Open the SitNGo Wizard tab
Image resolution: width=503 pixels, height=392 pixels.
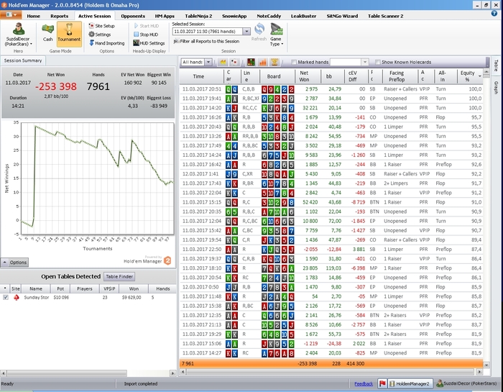click(342, 16)
